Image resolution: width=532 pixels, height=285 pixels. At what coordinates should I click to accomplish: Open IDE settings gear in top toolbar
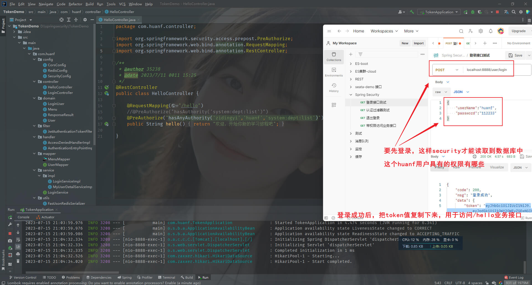pos(521,12)
